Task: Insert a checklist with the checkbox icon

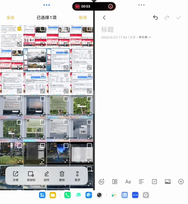Action: pyautogui.click(x=155, y=182)
